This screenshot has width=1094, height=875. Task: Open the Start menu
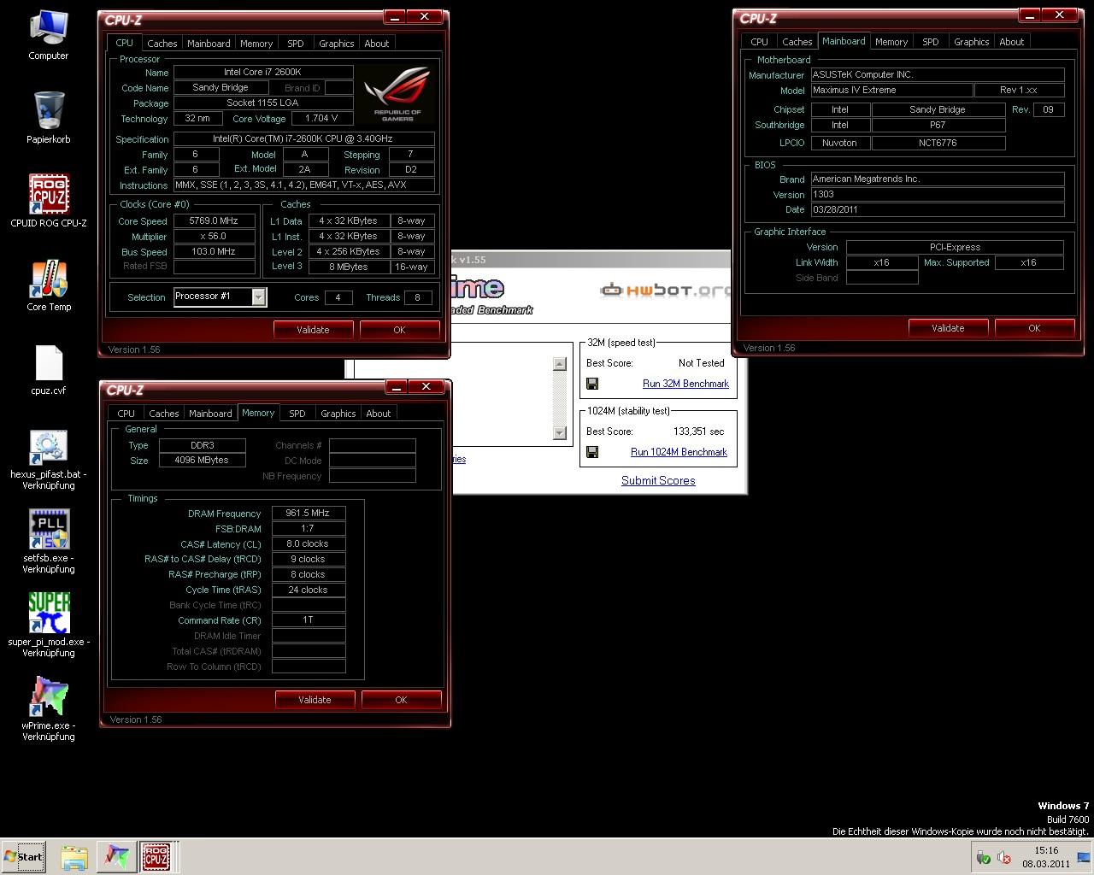(x=24, y=857)
